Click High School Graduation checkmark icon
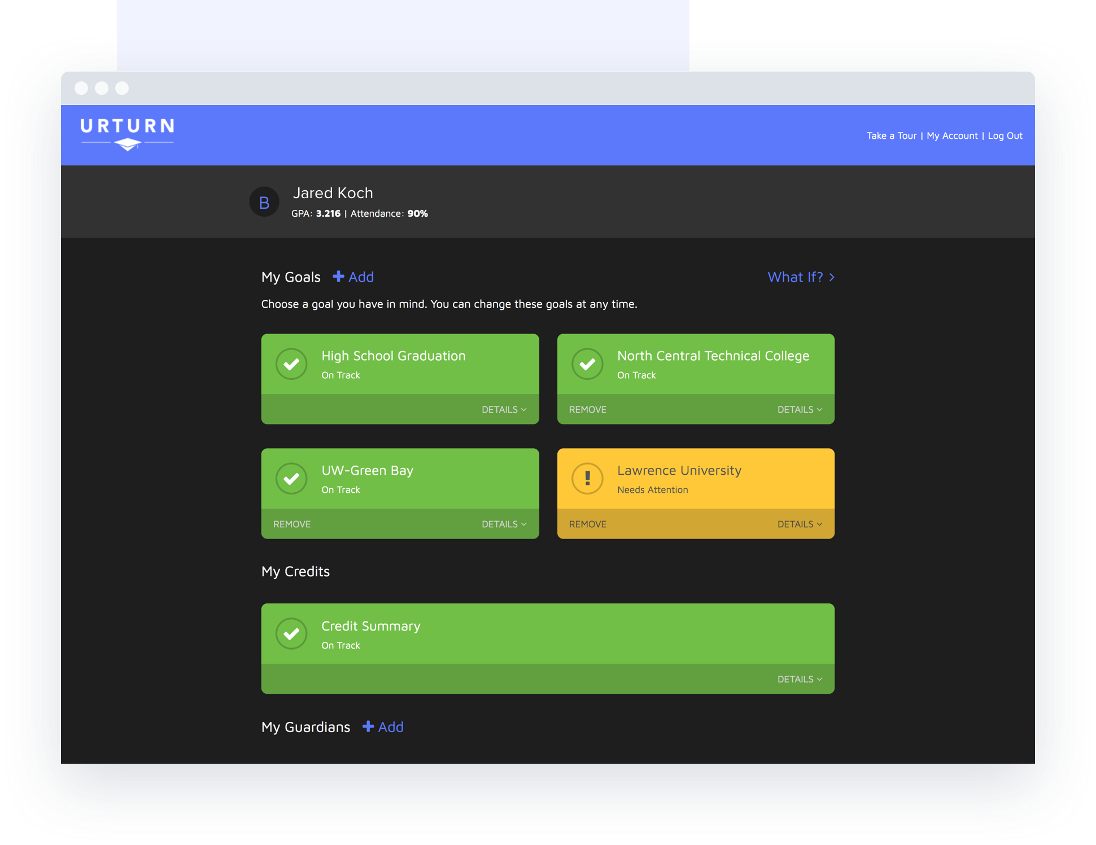Screen dimensions: 1096x845 (291, 364)
